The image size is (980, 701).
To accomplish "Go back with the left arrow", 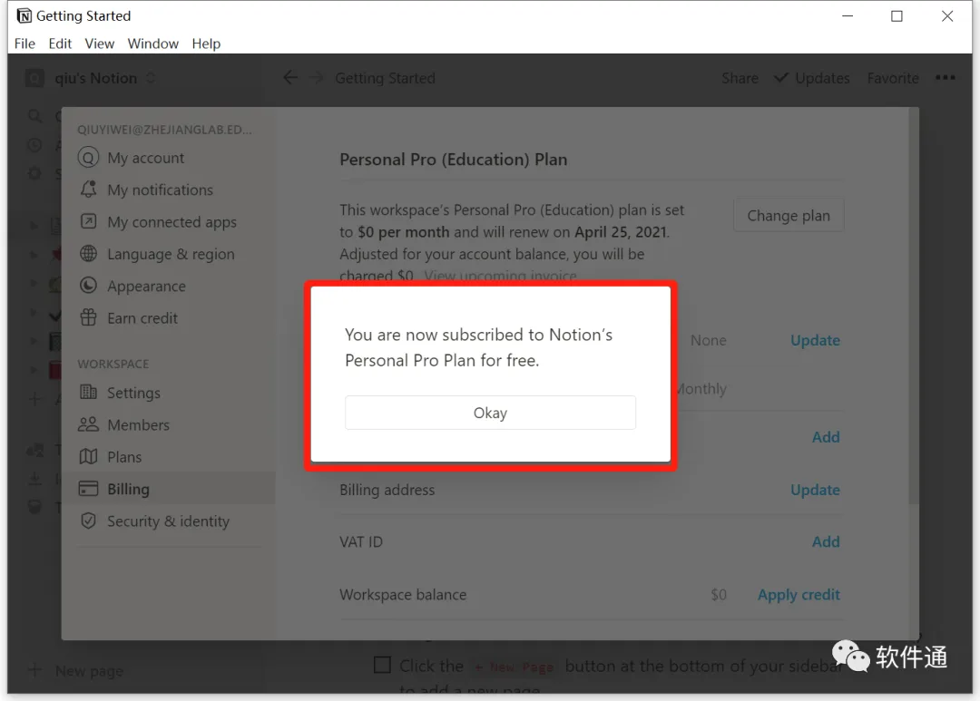I will pos(290,77).
